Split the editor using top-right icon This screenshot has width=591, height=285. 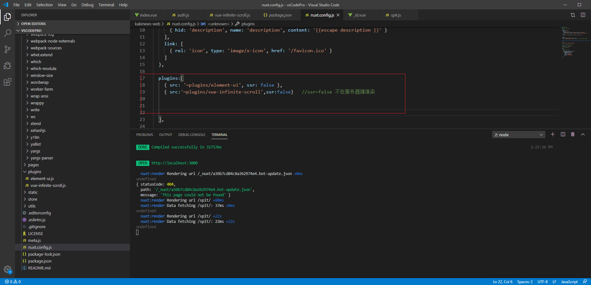point(583,15)
